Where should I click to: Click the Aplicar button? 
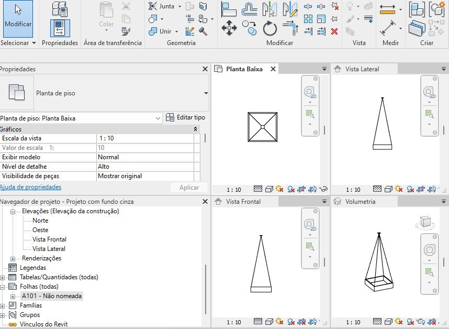[x=189, y=188]
